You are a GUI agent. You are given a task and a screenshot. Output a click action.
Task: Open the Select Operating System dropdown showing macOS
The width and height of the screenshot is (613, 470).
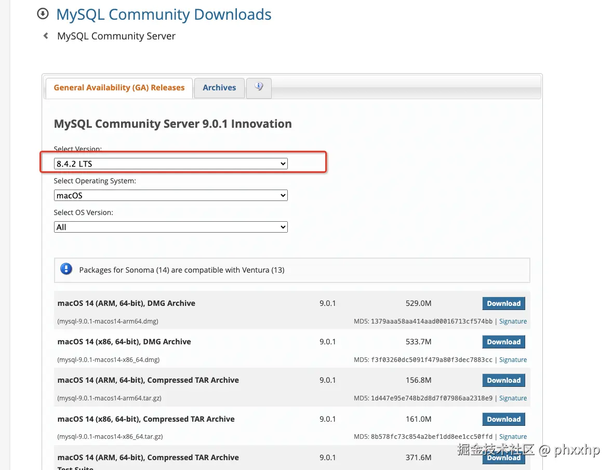[170, 195]
